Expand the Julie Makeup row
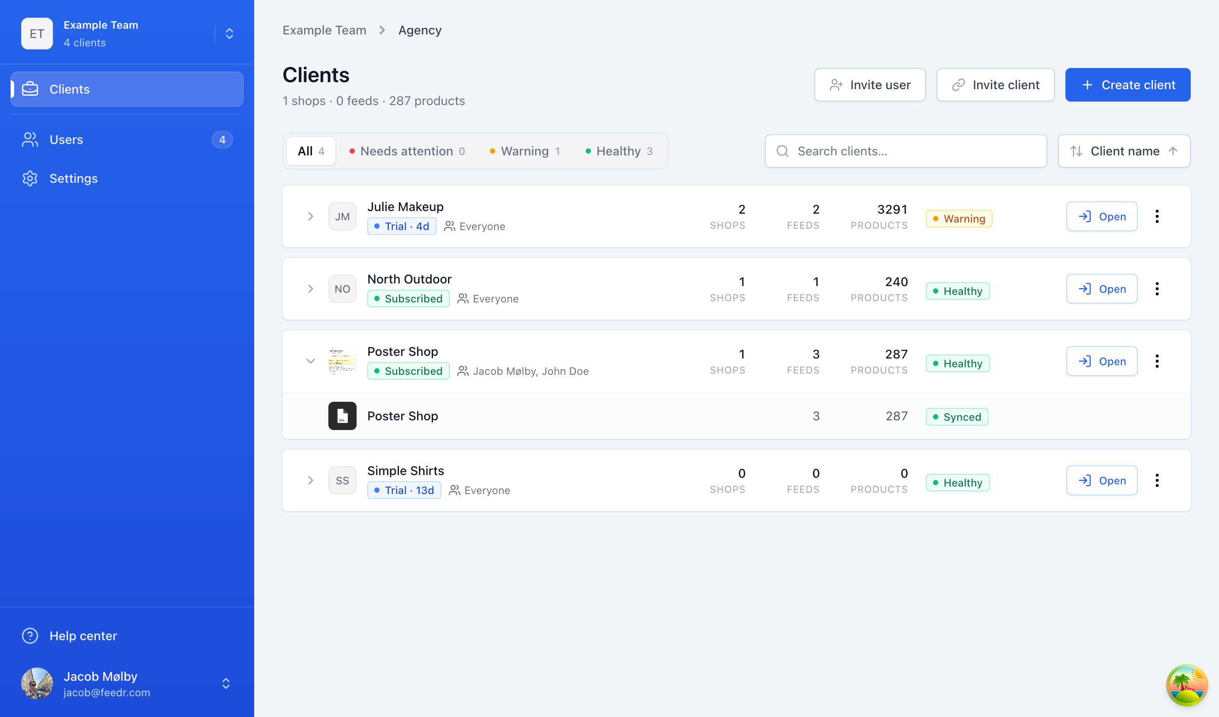The width and height of the screenshot is (1219, 717). pyautogui.click(x=311, y=216)
